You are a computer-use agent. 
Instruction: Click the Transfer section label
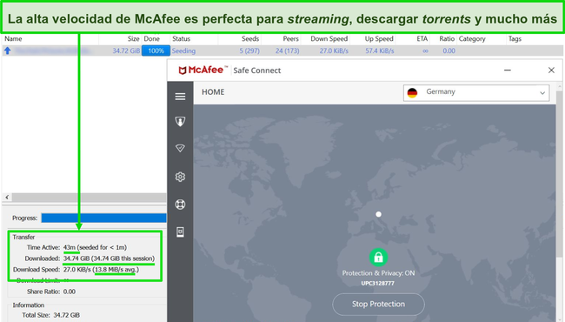23,237
